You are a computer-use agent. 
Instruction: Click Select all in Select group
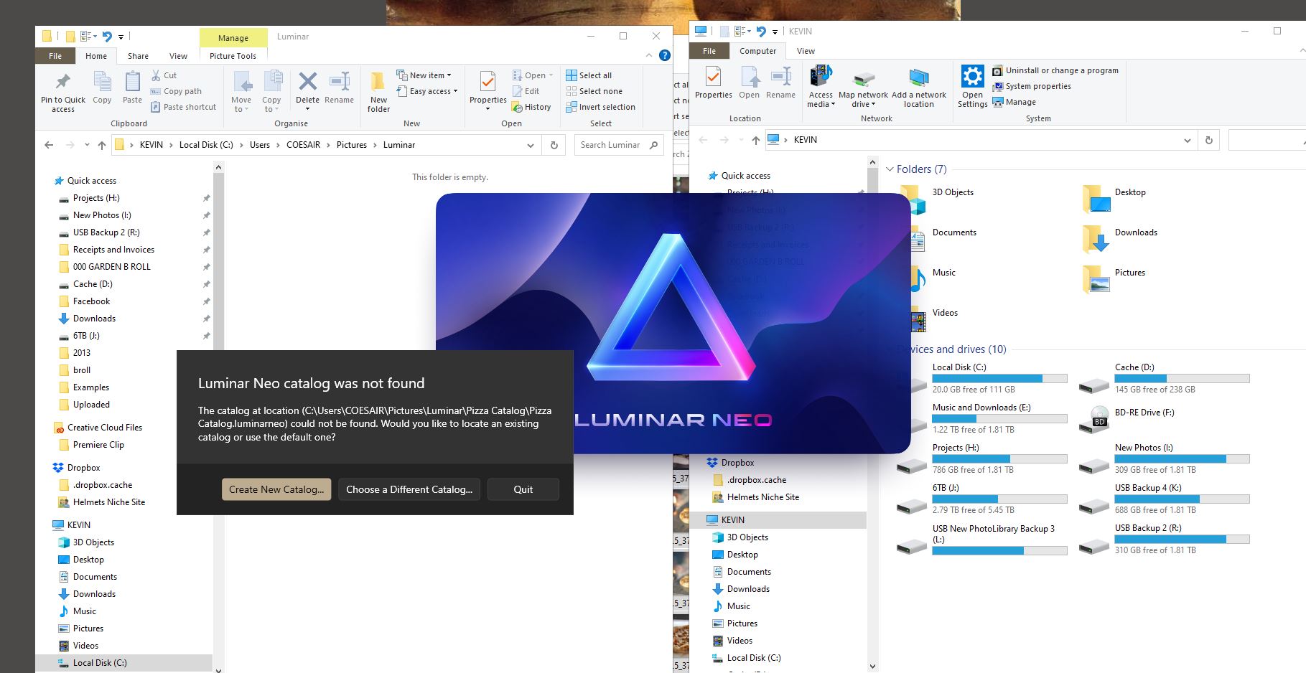[x=589, y=75]
